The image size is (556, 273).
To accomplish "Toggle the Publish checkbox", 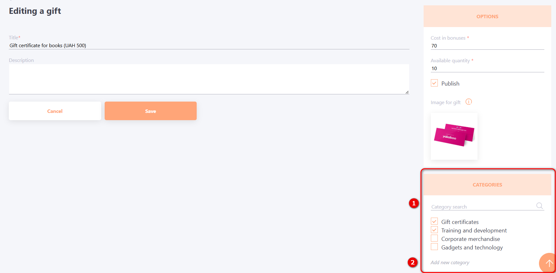I will click(x=434, y=83).
